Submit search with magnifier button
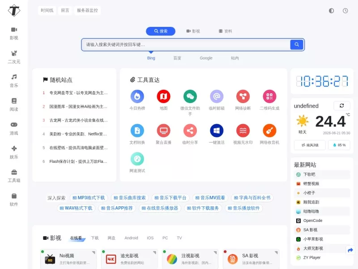358x269 pixels. tap(297, 44)
